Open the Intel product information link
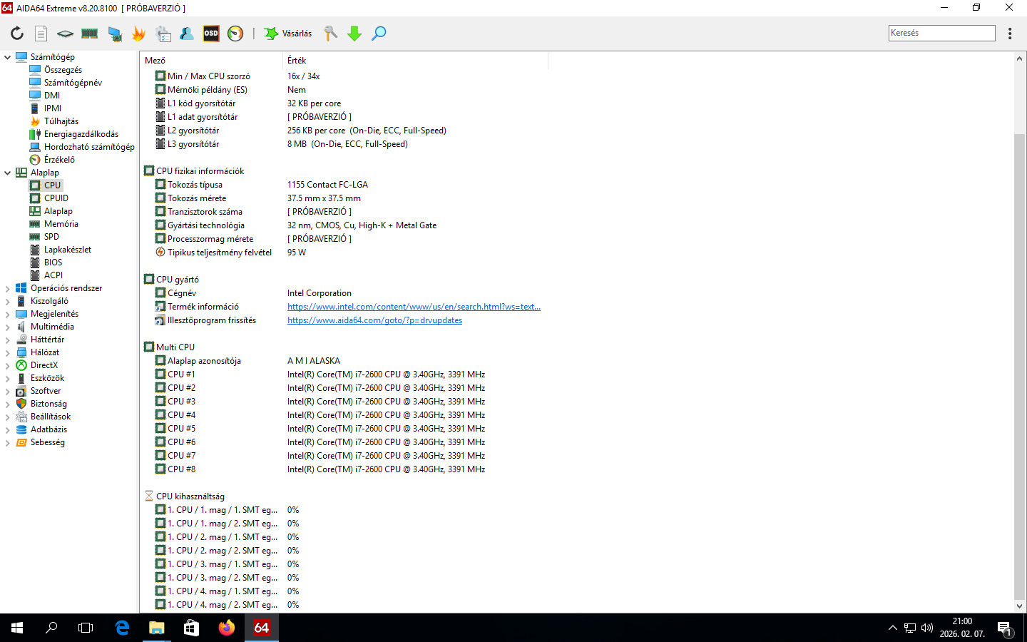1027x642 pixels. [414, 307]
